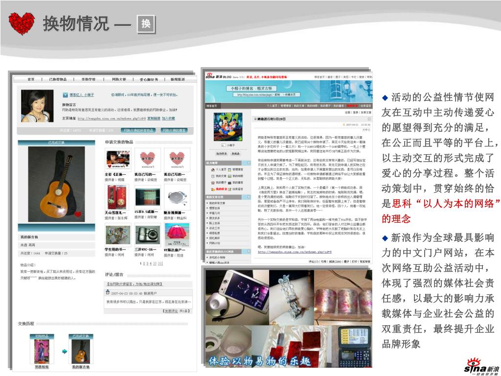501x376 pixels.
Task: Open 首页 in the exchange site navigation
Action: coord(31,79)
